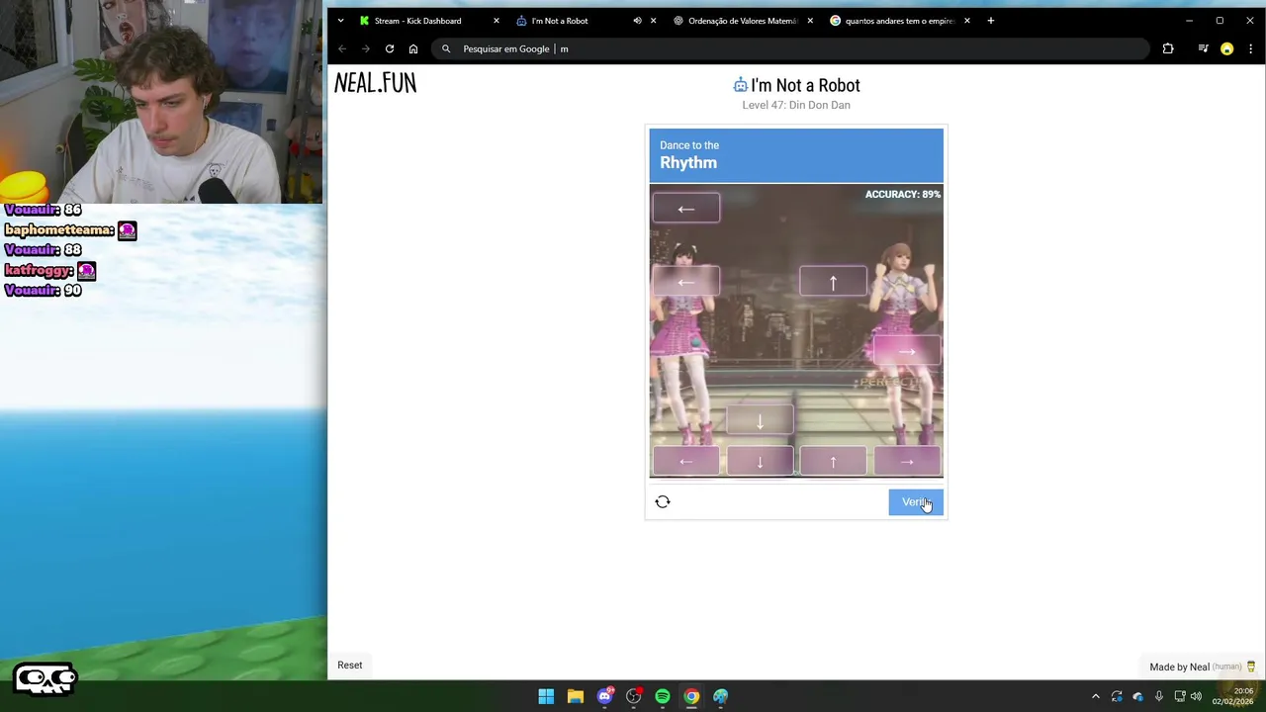Image resolution: width=1266 pixels, height=712 pixels.
Task: Click the NEAL.FUN logo
Action: [375, 84]
